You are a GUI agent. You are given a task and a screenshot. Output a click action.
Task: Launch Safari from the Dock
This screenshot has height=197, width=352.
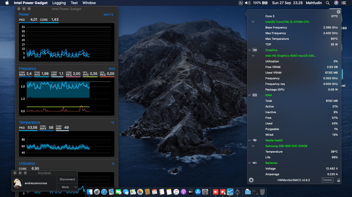(x=104, y=192)
